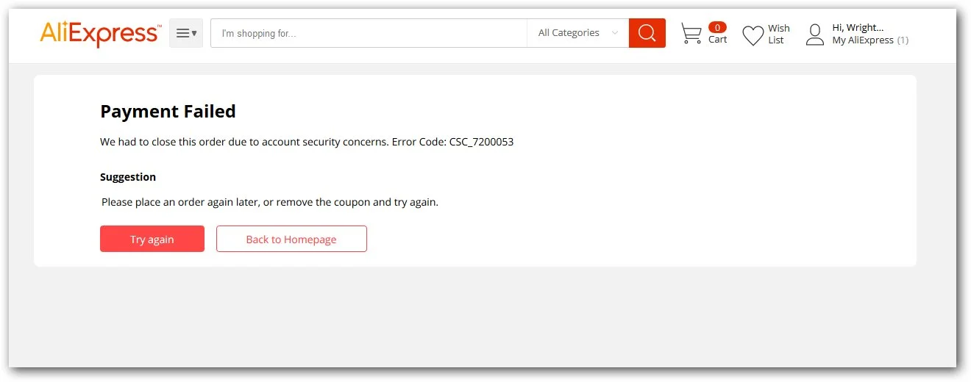Screen dimensions: 971x382
Task: Click the error code CSC_7200053 text
Action: pos(481,142)
